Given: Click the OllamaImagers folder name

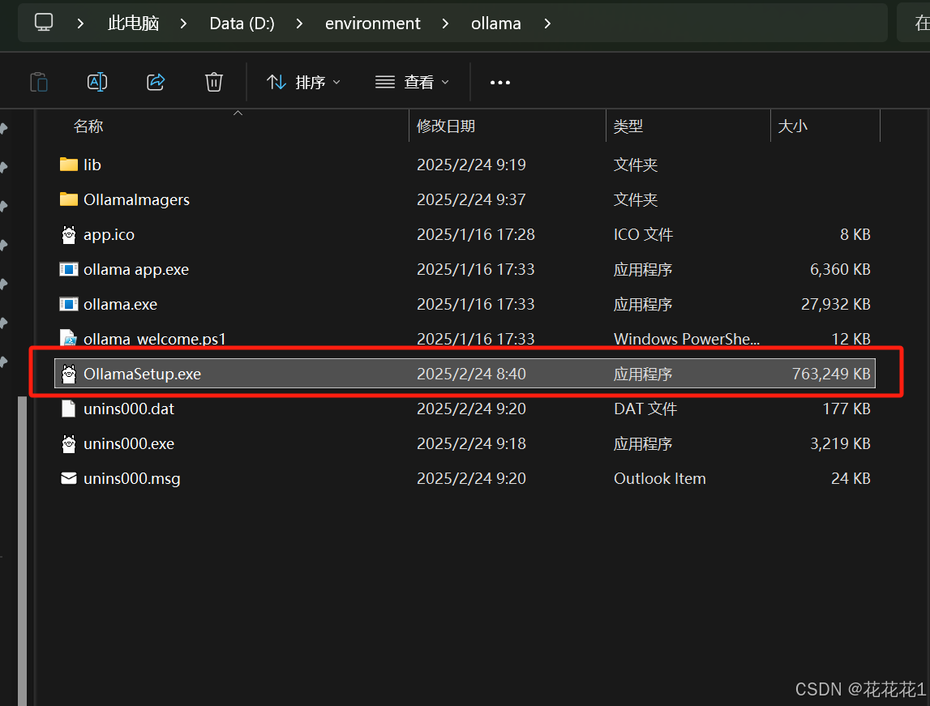Looking at the screenshot, I should point(136,199).
